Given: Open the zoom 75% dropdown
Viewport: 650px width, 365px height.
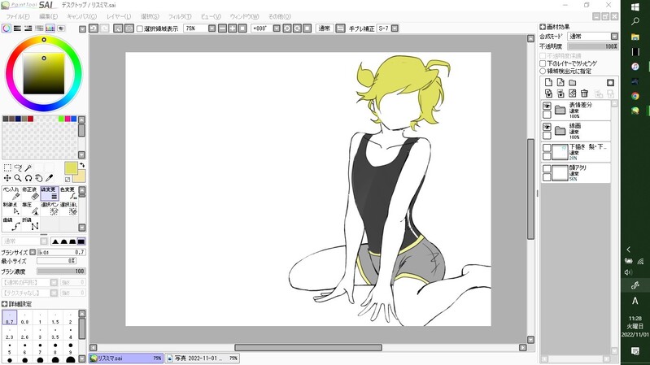Looking at the screenshot, I should [212, 28].
